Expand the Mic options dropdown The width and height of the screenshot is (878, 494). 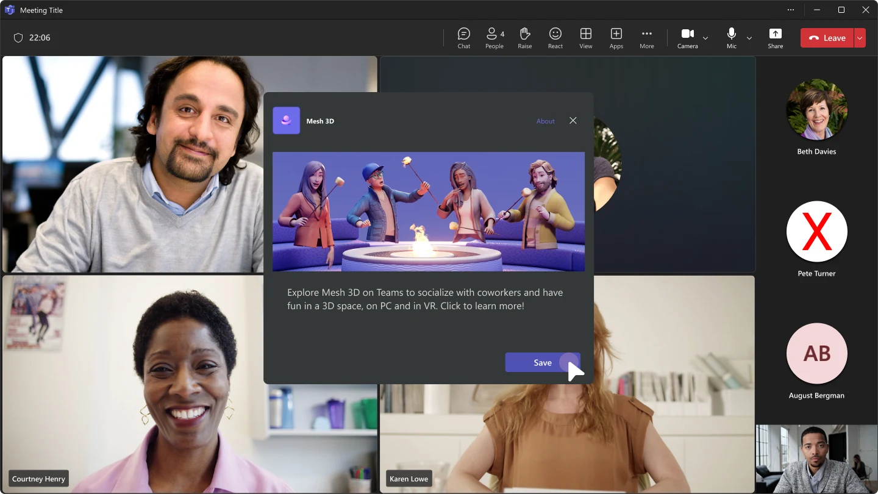[749, 38]
